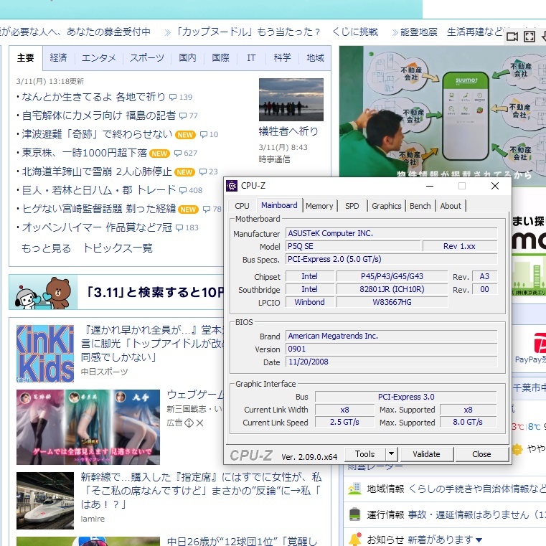Screen dimensions: 546x546
Task: Select the Bench tab in CPU-Z
Action: point(420,206)
